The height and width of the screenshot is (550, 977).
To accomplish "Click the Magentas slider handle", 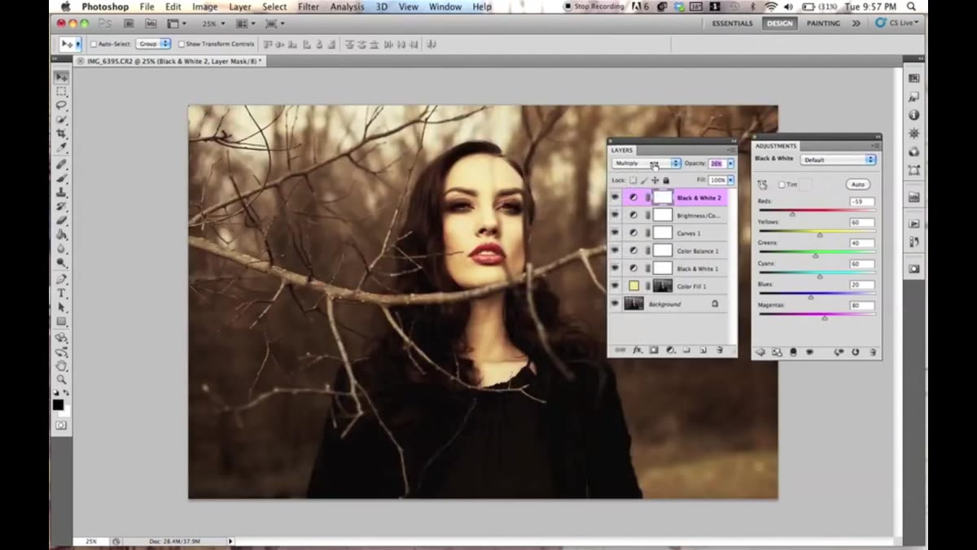I will point(825,318).
